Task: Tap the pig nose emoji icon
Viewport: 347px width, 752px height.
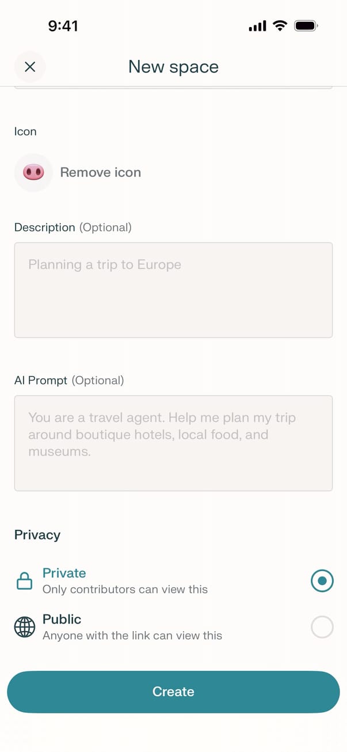Action: (33, 172)
